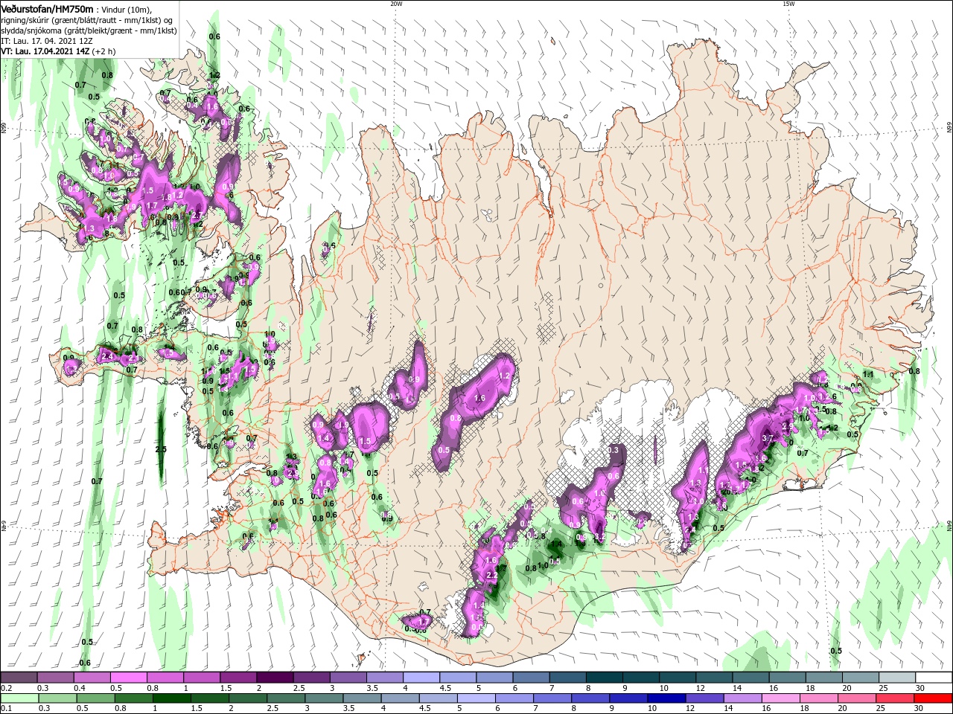Select the grey-green 2.5 swatch in lower legend
This screenshot has height=714, width=953.
[286, 698]
